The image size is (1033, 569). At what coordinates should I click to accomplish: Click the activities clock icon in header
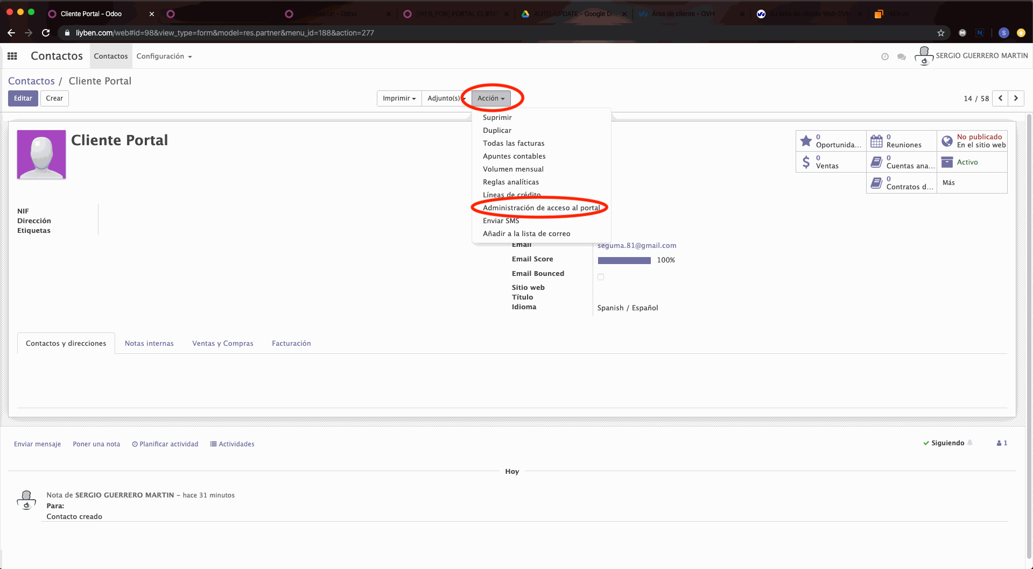point(884,56)
